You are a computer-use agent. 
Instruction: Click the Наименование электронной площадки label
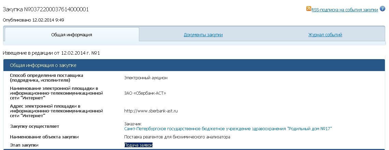[x=56, y=93]
